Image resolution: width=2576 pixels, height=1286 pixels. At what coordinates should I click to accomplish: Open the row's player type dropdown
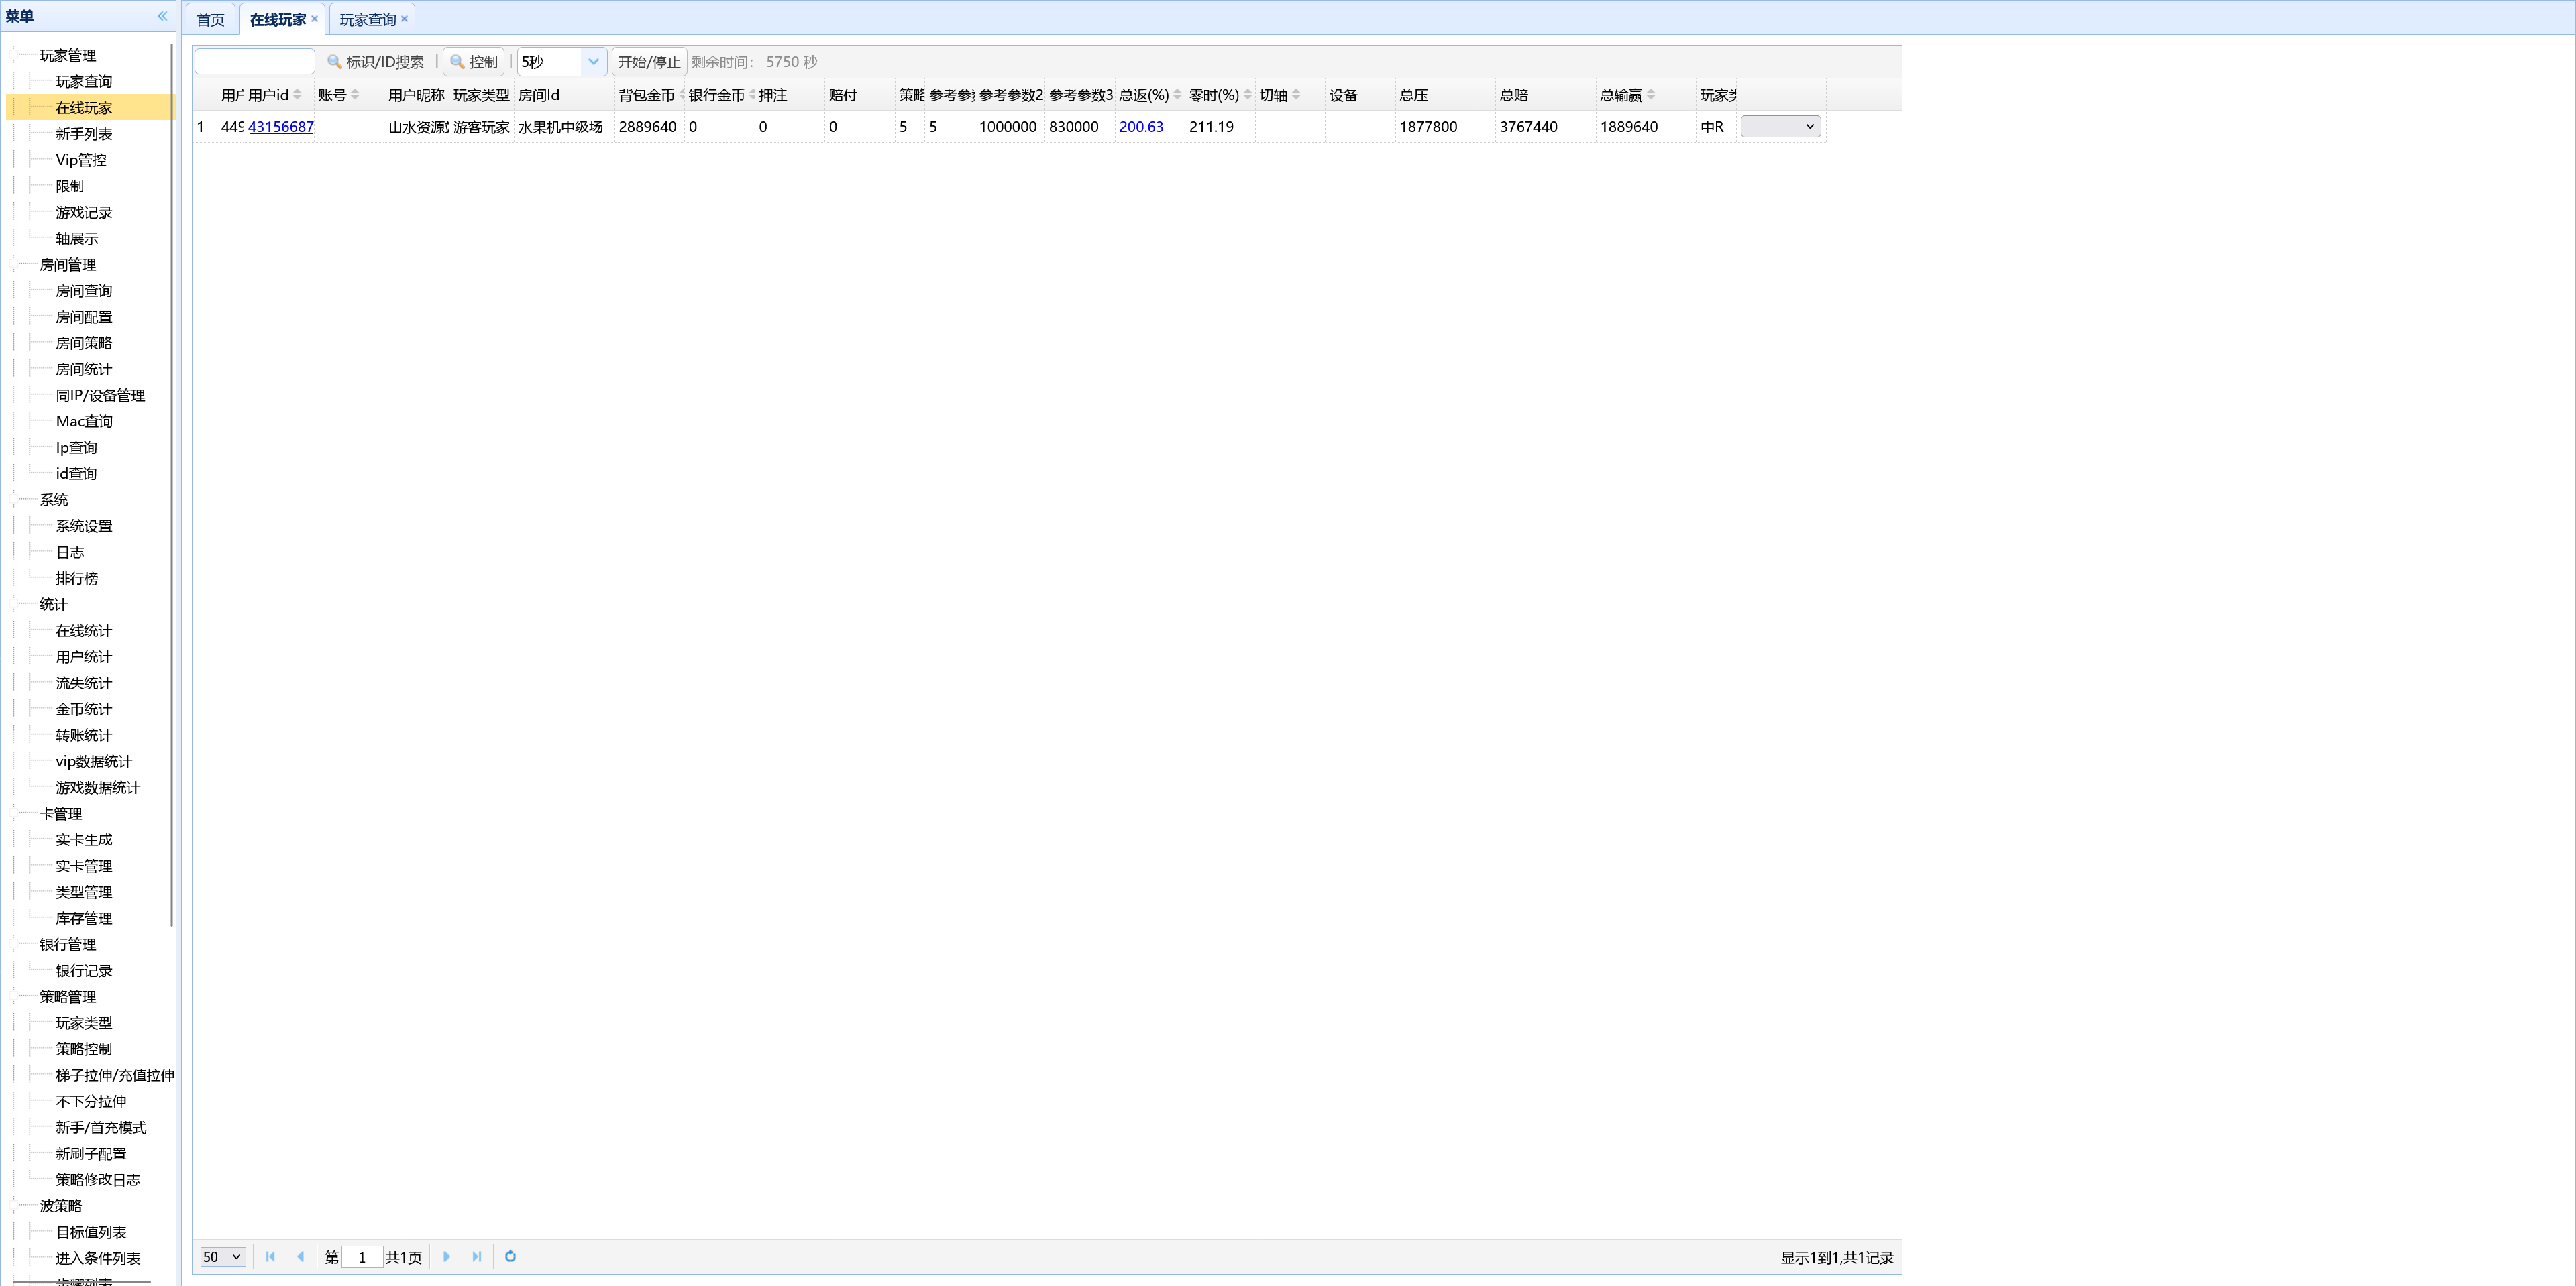[x=1780, y=127]
